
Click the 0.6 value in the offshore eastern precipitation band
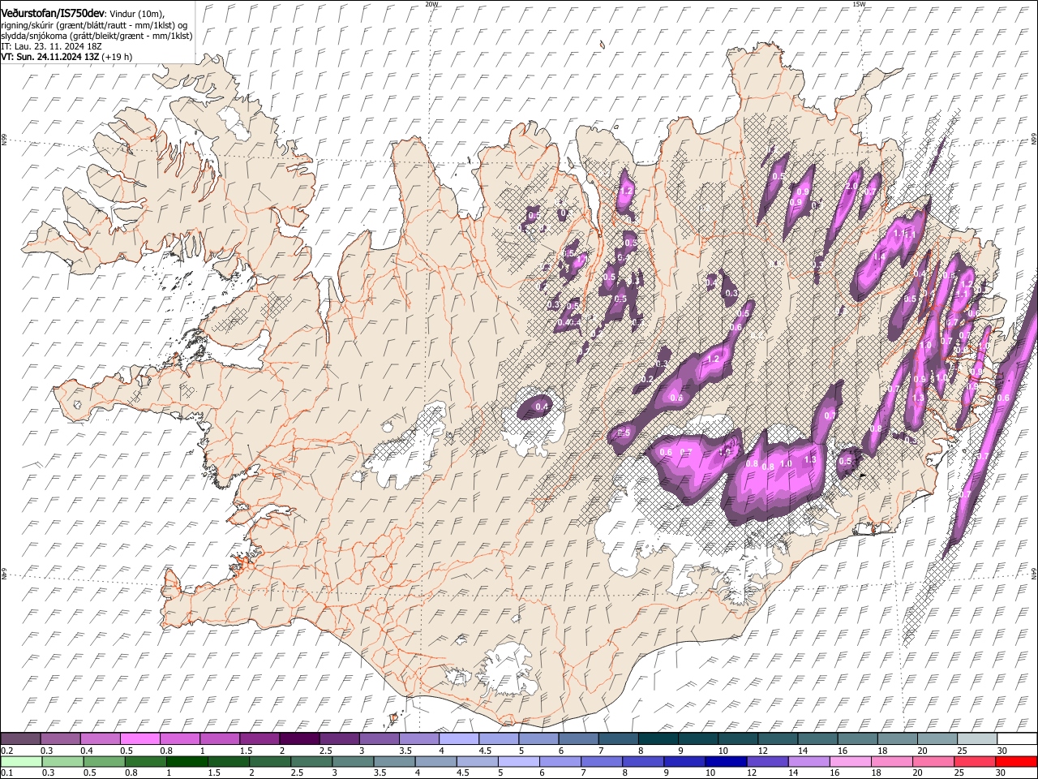click(x=1003, y=398)
